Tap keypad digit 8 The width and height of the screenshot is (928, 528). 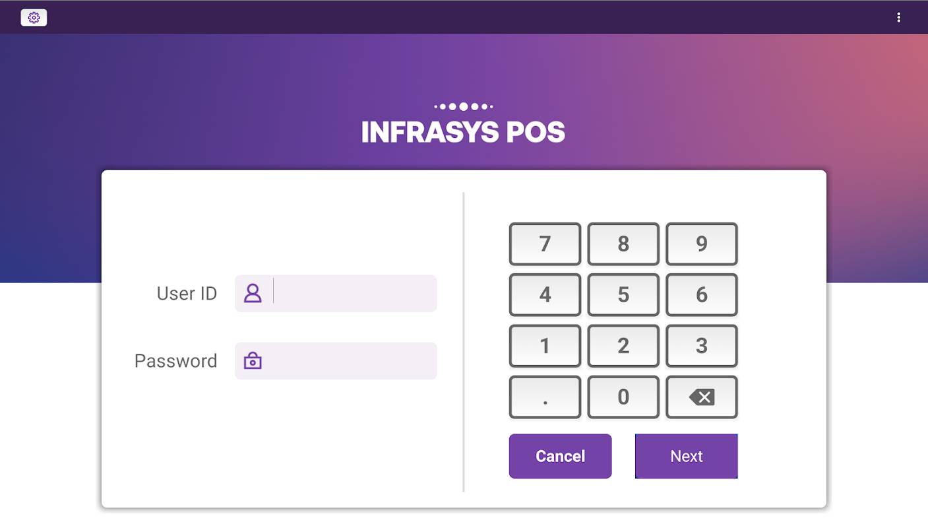(623, 244)
